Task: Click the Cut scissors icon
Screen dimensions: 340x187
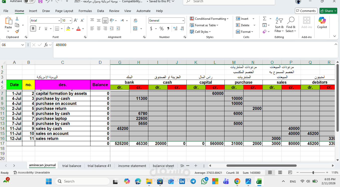Action: click(17, 19)
